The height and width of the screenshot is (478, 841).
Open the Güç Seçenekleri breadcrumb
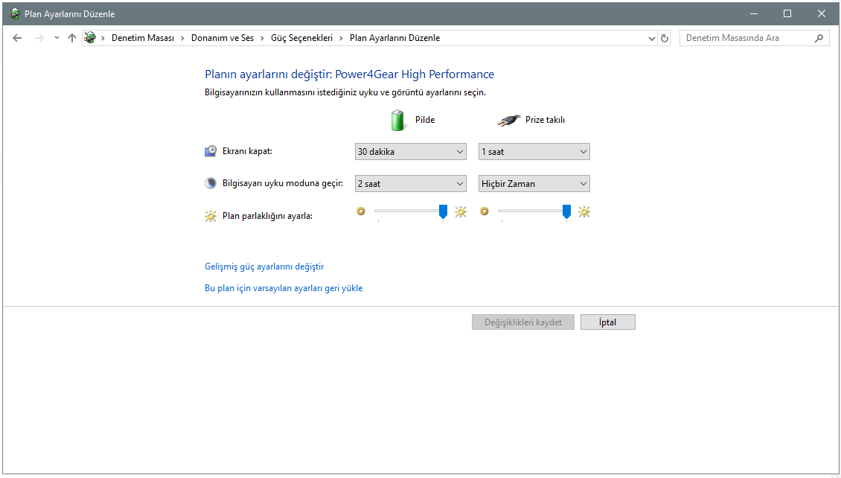(x=301, y=38)
